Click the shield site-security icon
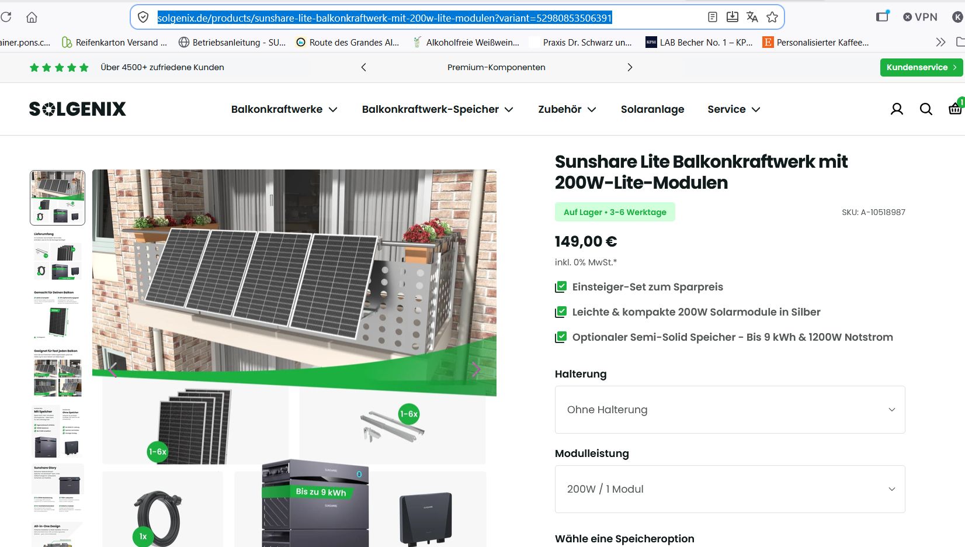The image size is (965, 547). (x=143, y=18)
